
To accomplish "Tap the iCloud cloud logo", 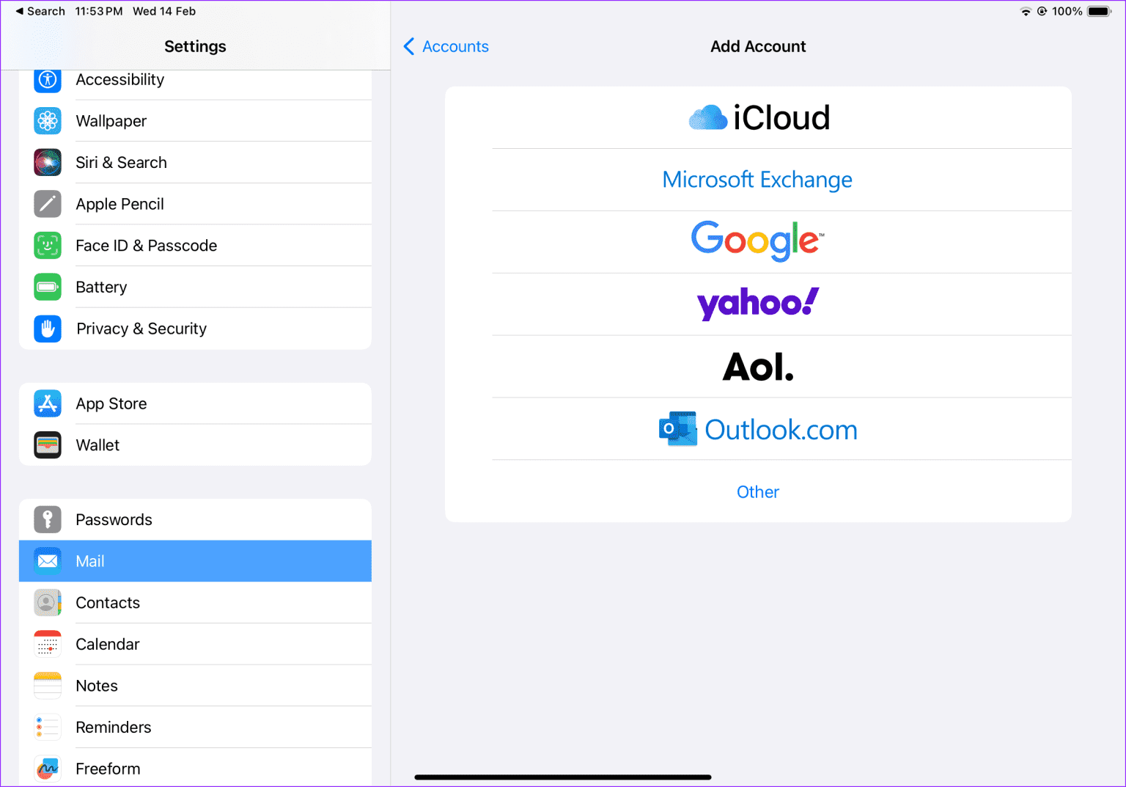I will click(x=708, y=117).
